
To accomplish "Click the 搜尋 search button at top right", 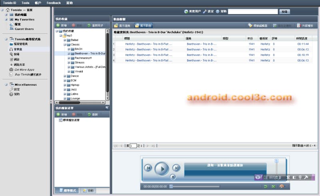I will pyautogui.click(x=284, y=12).
